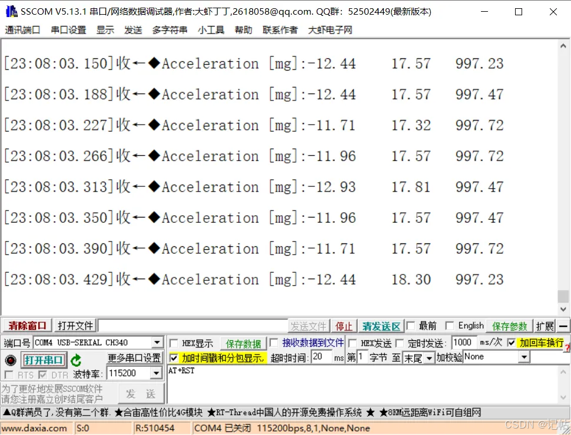The image size is (571, 435).
Task: Toggle the RTS checkbox
Action: pyautogui.click(x=9, y=374)
